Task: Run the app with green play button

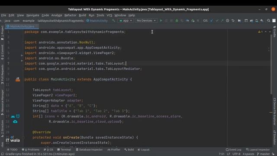Action: (161, 21)
